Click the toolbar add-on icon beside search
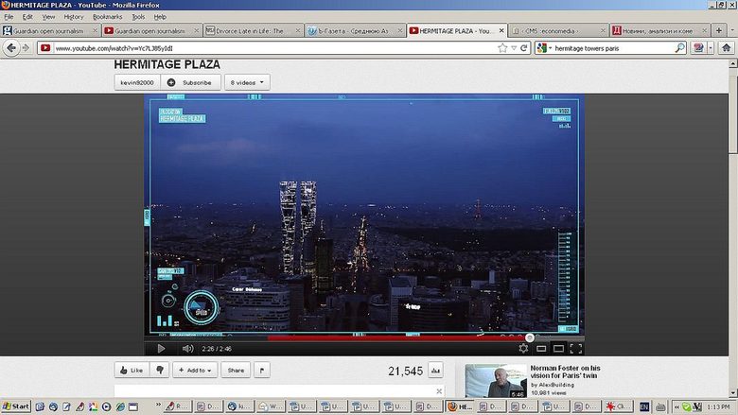Image resolution: width=738 pixels, height=415 pixels. tap(698, 48)
